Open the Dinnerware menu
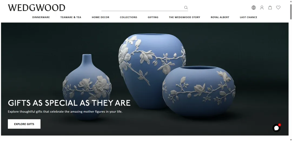This screenshot has width=292, height=141. tap(41, 17)
